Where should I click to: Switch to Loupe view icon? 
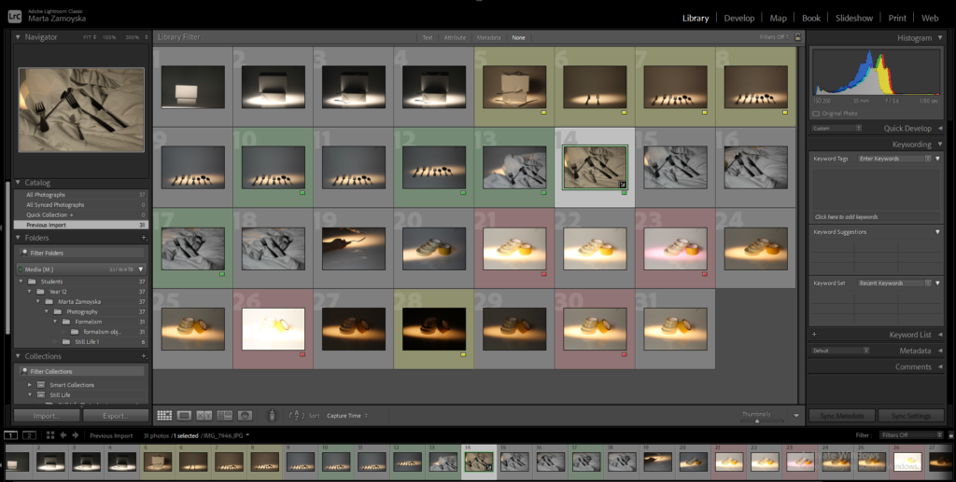click(x=184, y=416)
